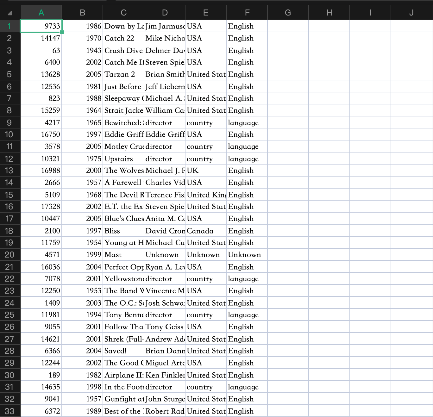The image size is (433, 417).
Task: Click 'Shrek (Full-' title cell
Action: [123, 339]
